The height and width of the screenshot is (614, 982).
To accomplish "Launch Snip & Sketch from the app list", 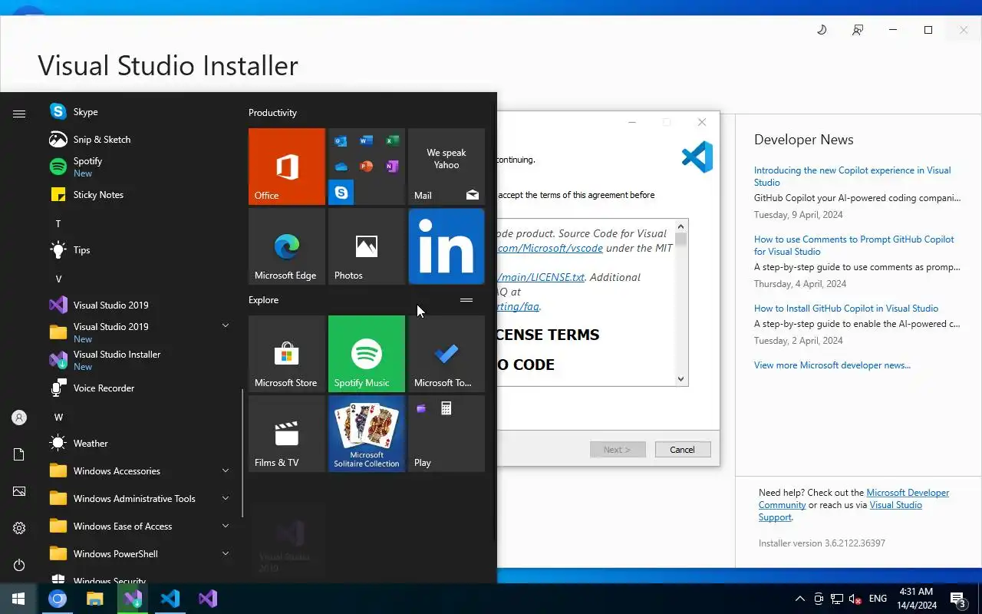I will [143, 140].
